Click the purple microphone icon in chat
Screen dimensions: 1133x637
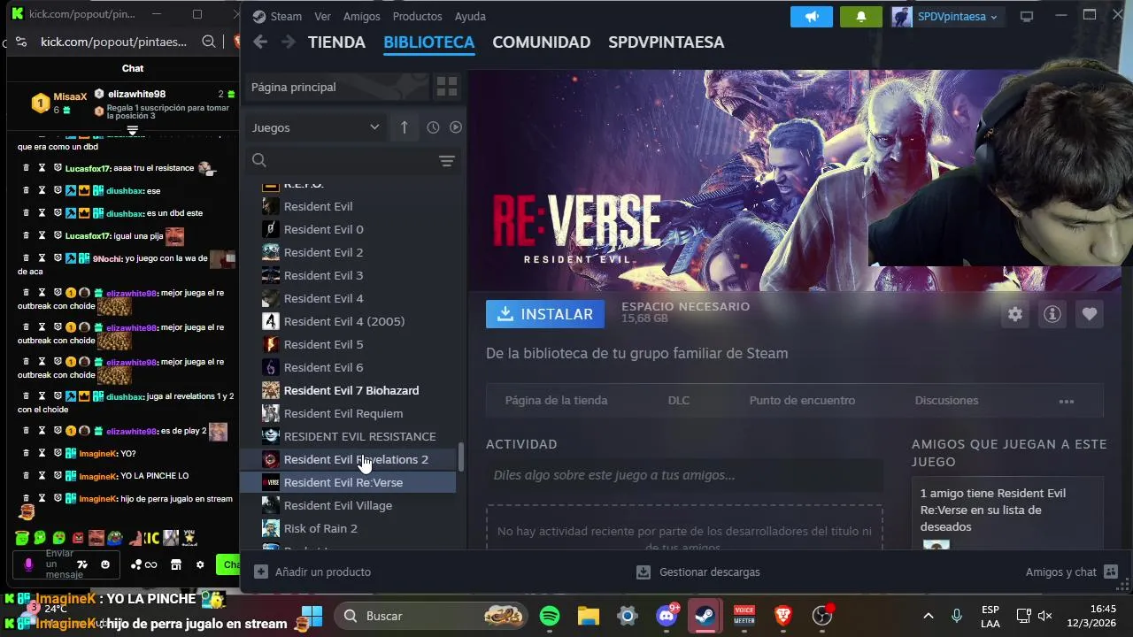(28, 564)
